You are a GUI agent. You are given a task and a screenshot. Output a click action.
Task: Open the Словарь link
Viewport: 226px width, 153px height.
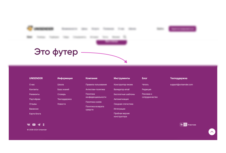[x=62, y=94]
